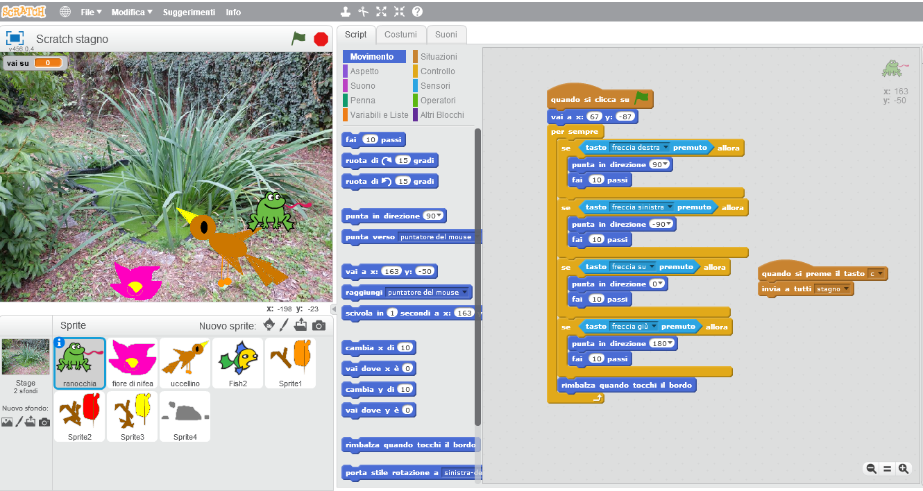The height and width of the screenshot is (491, 923).
Task: Click the grow sprite tool icon
Action: pyautogui.click(x=381, y=12)
